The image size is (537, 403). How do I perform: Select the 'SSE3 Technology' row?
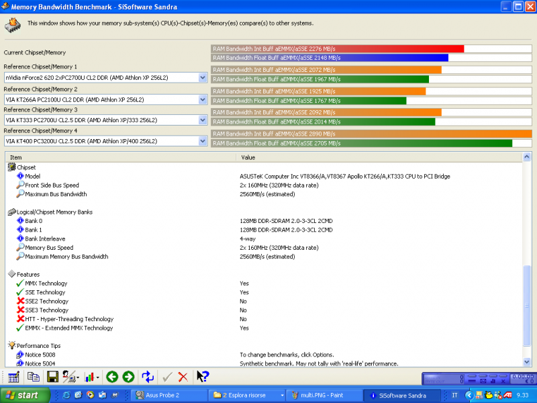pyautogui.click(x=264, y=310)
